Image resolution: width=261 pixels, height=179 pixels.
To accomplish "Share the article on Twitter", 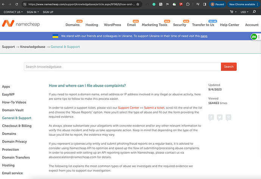I will pos(220,118).
